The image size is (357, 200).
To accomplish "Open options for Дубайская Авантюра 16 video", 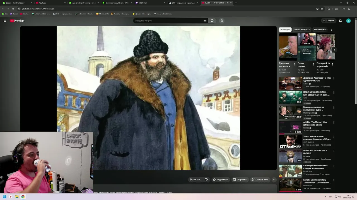I will tap(334, 79).
